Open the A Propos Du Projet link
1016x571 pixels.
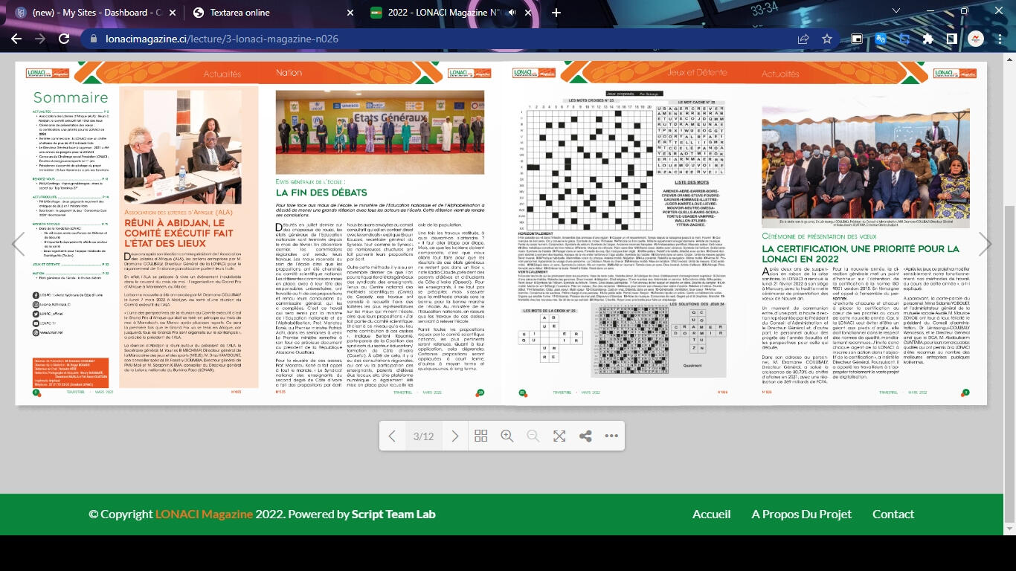(x=801, y=514)
